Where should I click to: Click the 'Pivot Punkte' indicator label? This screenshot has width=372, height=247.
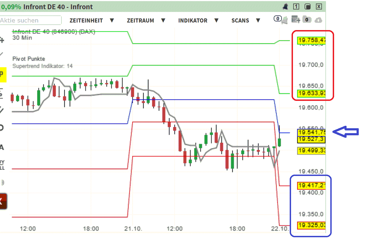[29, 59]
